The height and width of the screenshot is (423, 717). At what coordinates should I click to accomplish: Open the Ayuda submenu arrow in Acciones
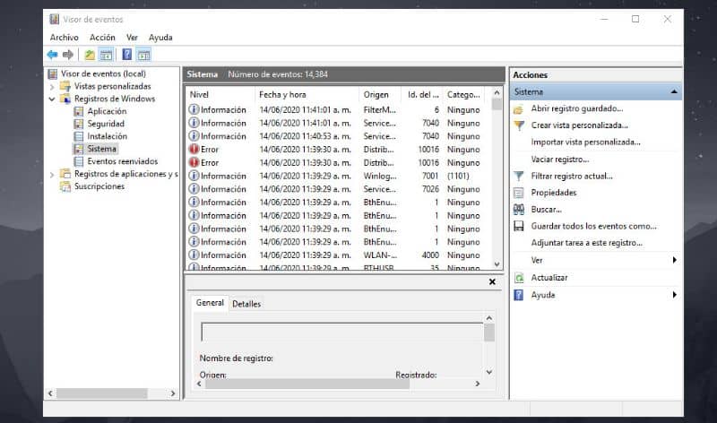[675, 295]
